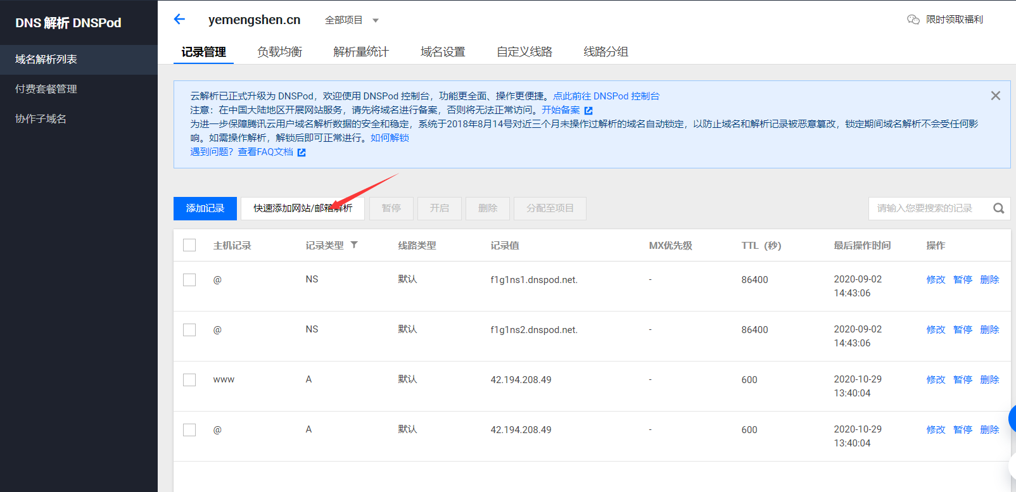Viewport: 1016px width, 492px height.
Task: Click the back arrow beside yemengshen.cn
Action: click(x=179, y=19)
